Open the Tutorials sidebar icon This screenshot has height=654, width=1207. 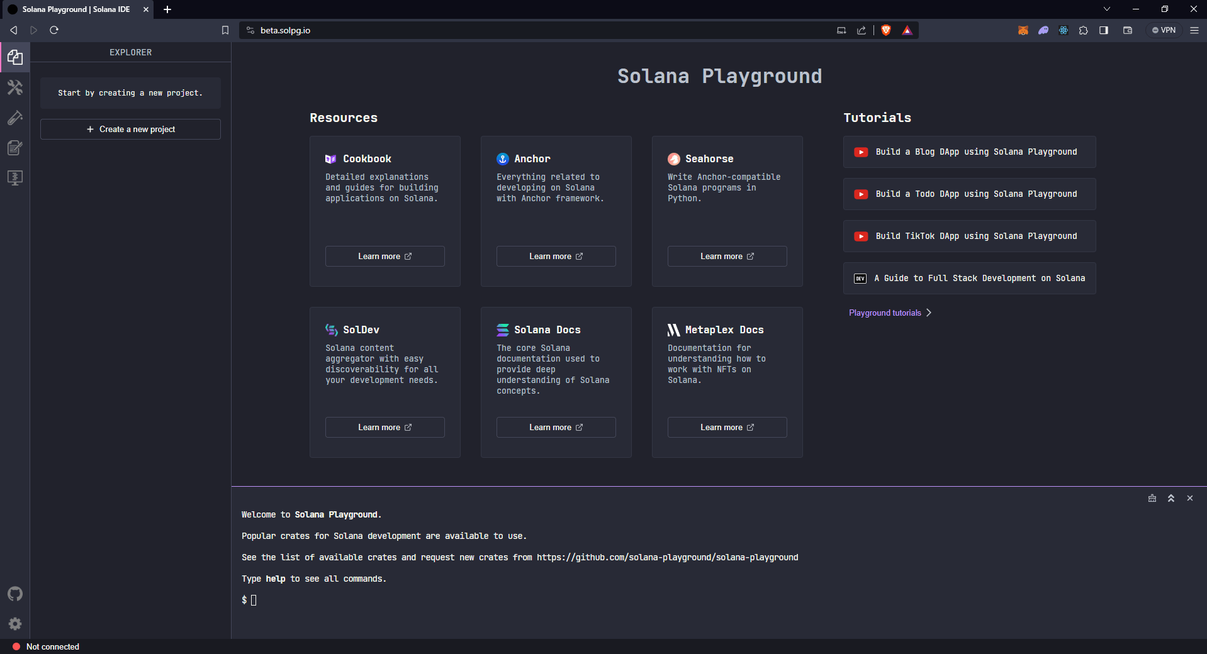point(15,148)
